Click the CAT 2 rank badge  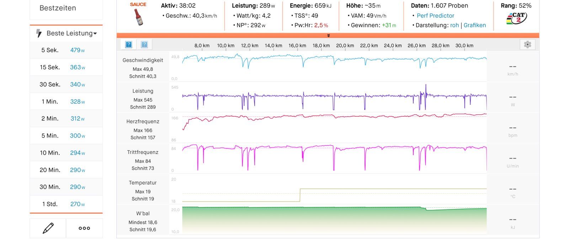click(516, 18)
